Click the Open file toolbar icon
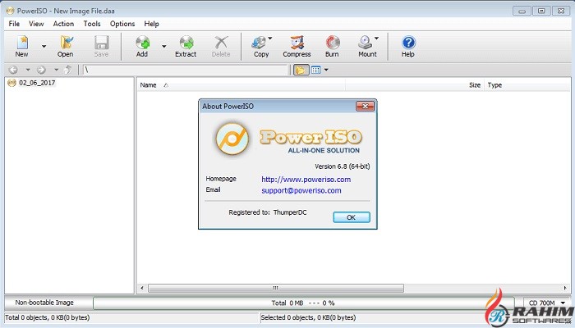Screen dimensions: 575x328 click(65, 47)
